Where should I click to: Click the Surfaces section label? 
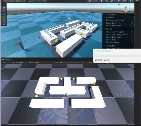coord(110,17)
